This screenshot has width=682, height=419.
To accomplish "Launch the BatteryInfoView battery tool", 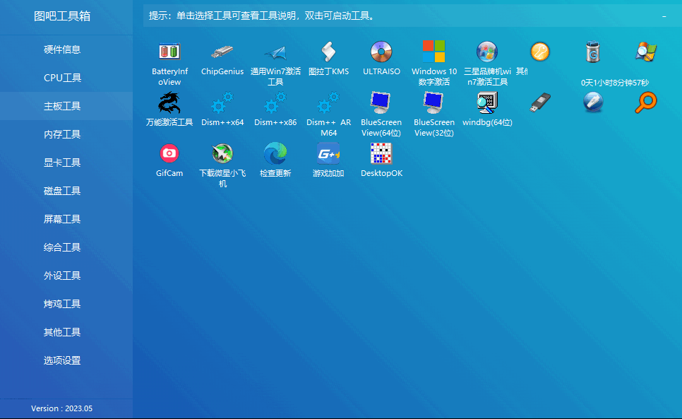I will [x=169, y=52].
